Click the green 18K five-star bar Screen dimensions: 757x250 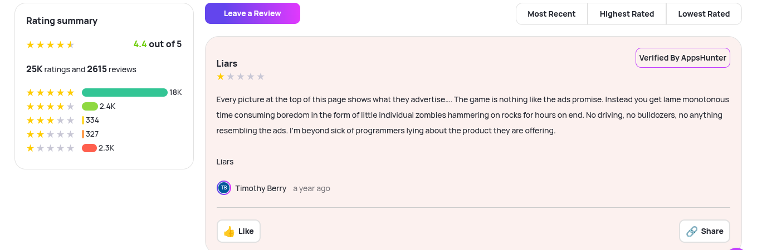coord(124,92)
